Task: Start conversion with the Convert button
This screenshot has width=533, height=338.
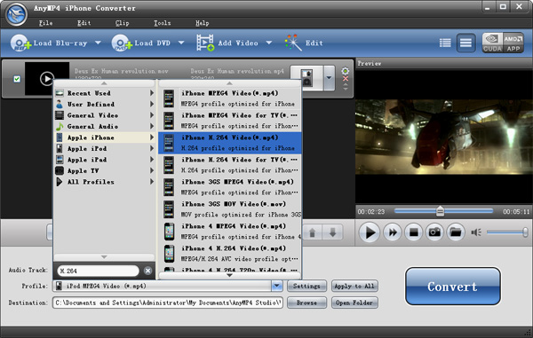Action: (x=452, y=287)
